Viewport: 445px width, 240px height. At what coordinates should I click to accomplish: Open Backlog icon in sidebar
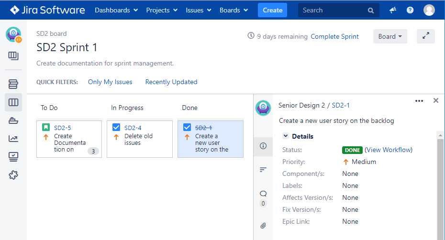pyautogui.click(x=13, y=84)
